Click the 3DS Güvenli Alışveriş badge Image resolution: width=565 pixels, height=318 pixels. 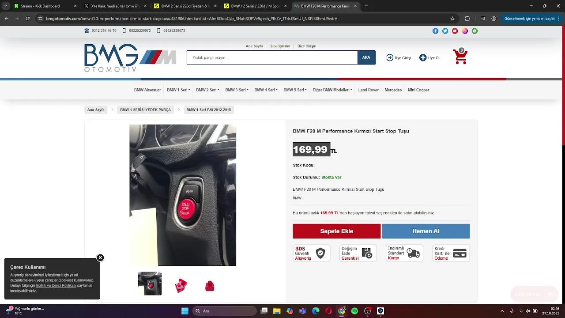coord(312,253)
